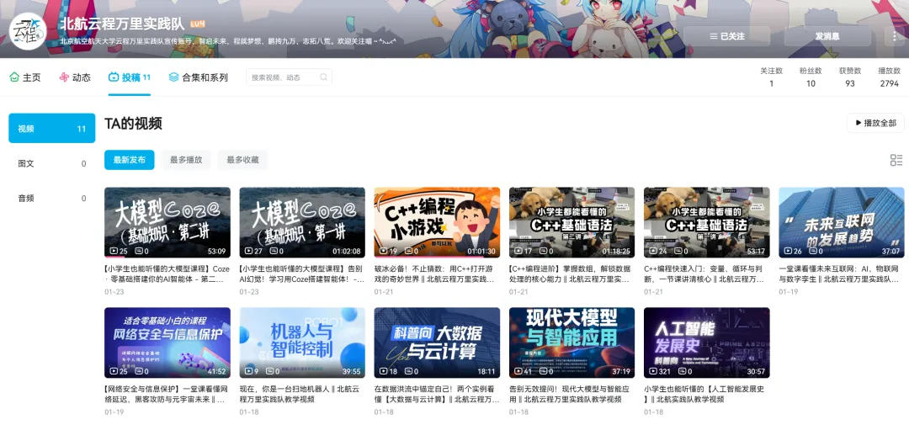Open C++基础语法 第一讲 thumbnail
Image resolution: width=909 pixels, height=425 pixels.
click(707, 222)
